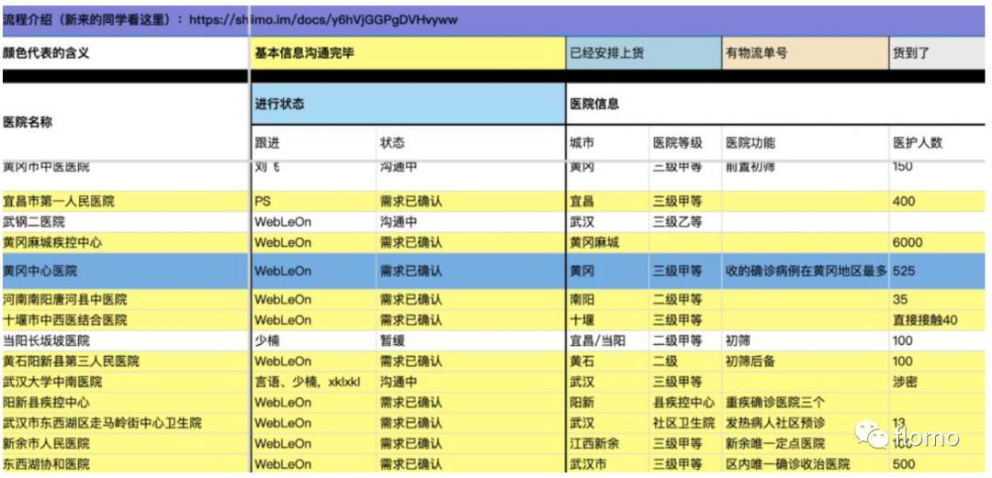Click the 暂缓 status cell

pos(470,340)
